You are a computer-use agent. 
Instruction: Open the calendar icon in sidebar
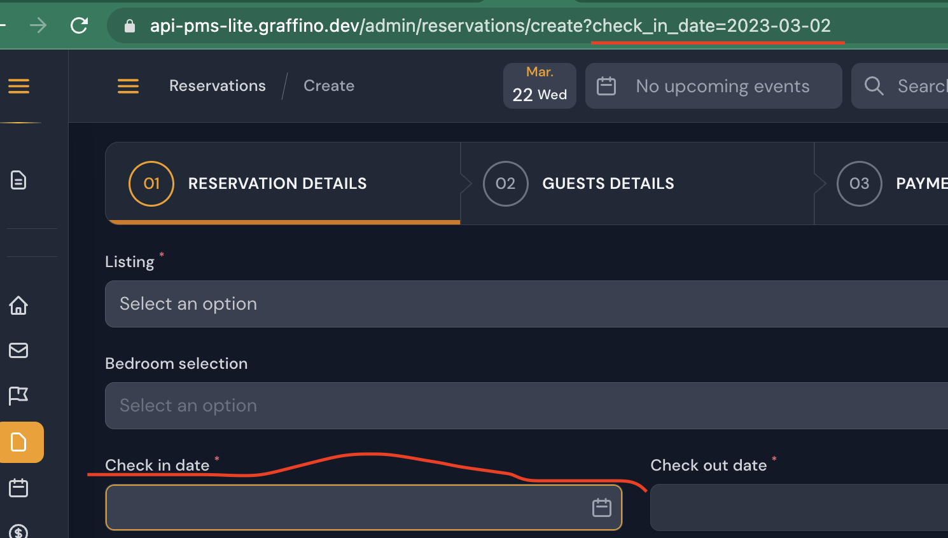coord(18,488)
